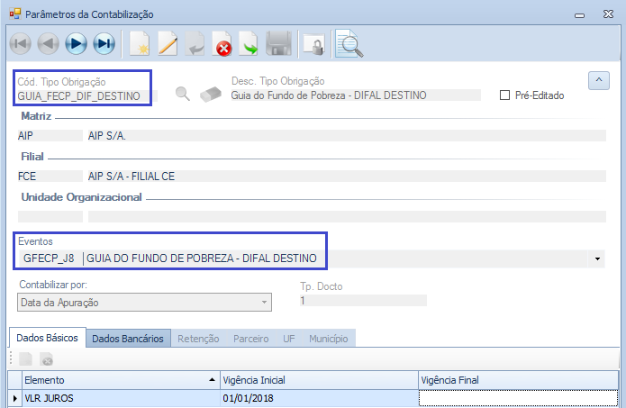Click eraser icon beside obligation code
This screenshot has height=408, width=626.
tap(211, 95)
